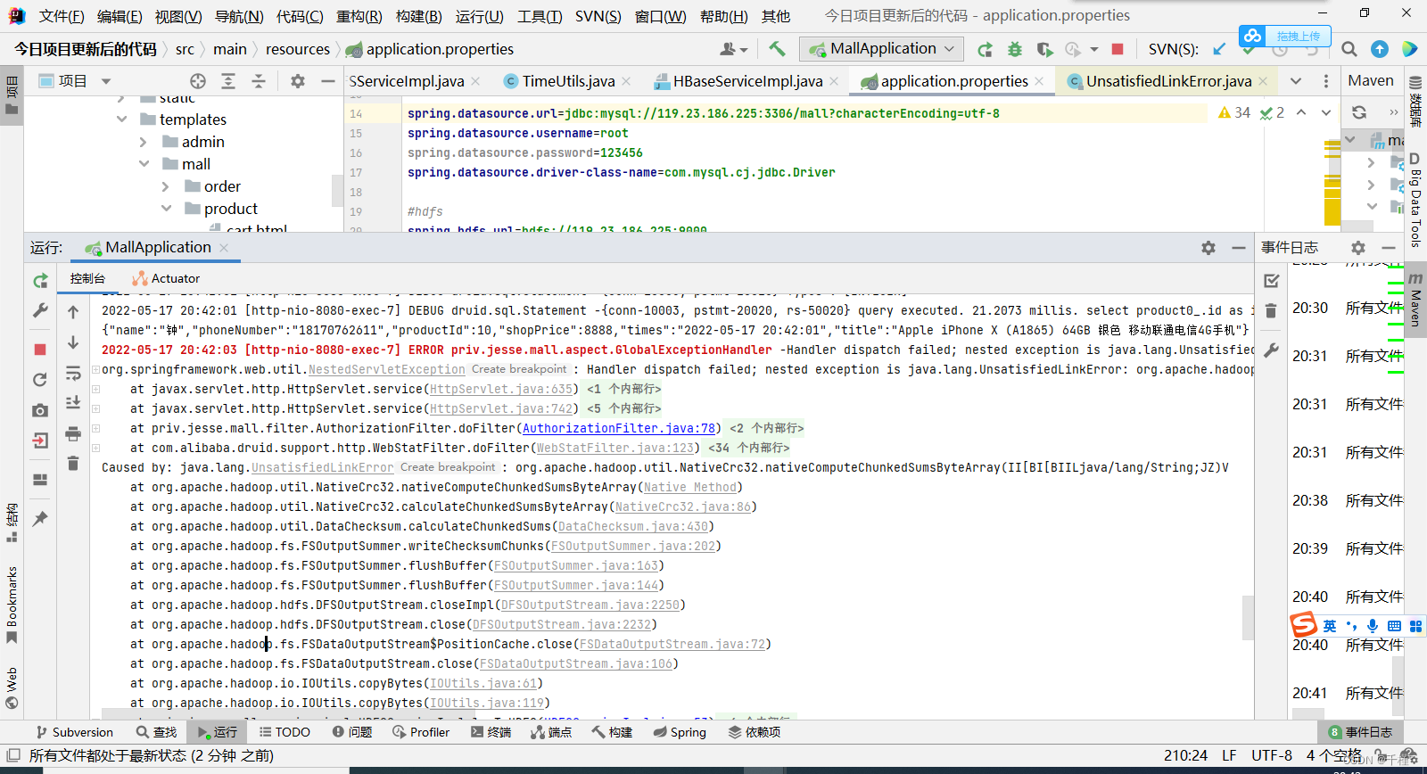This screenshot has width=1427, height=774.
Task: Clear event log trash icon
Action: [x=1272, y=310]
